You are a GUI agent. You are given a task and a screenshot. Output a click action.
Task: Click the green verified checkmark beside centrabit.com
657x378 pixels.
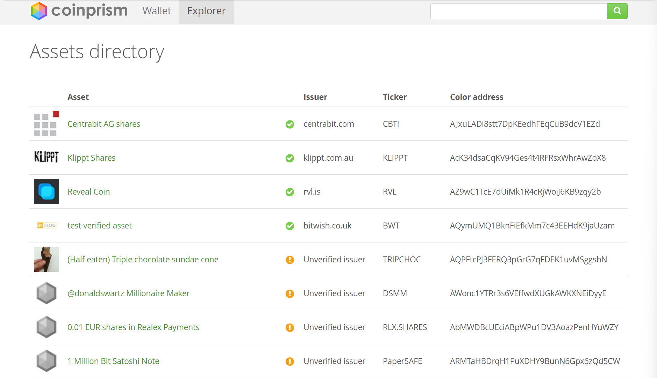coord(290,124)
